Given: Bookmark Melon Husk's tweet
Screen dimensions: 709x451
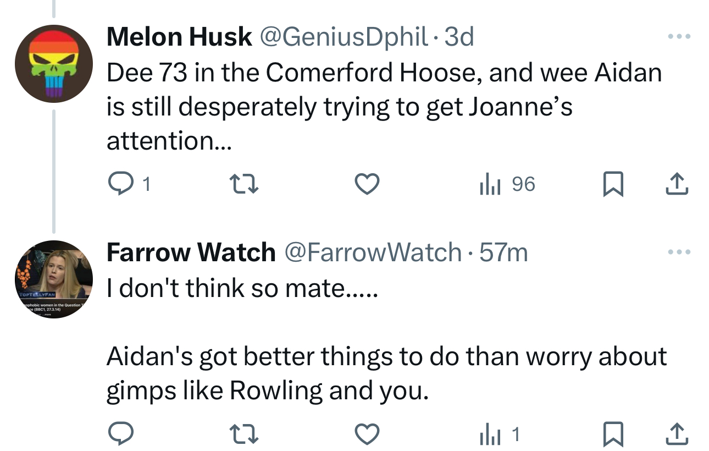Looking at the screenshot, I should (x=613, y=185).
